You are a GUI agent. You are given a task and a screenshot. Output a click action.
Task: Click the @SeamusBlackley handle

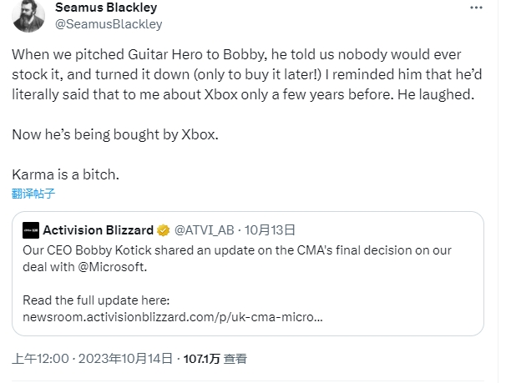(109, 24)
